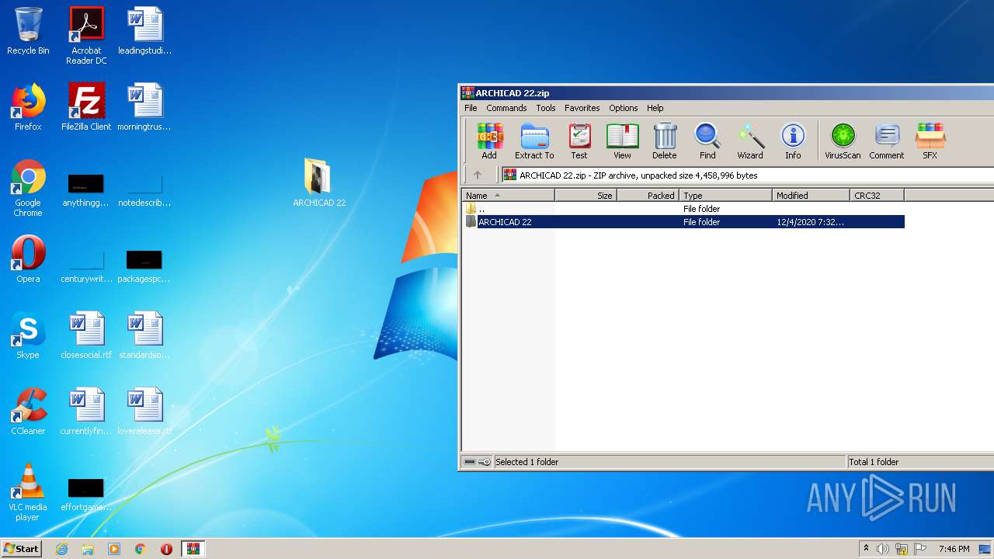Select the anythingg file icon
This screenshot has height=559, width=994.
[x=86, y=191]
